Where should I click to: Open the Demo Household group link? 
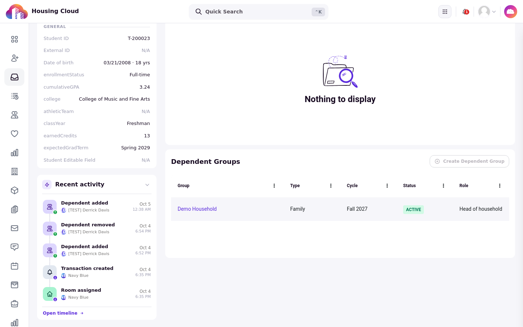click(x=197, y=209)
